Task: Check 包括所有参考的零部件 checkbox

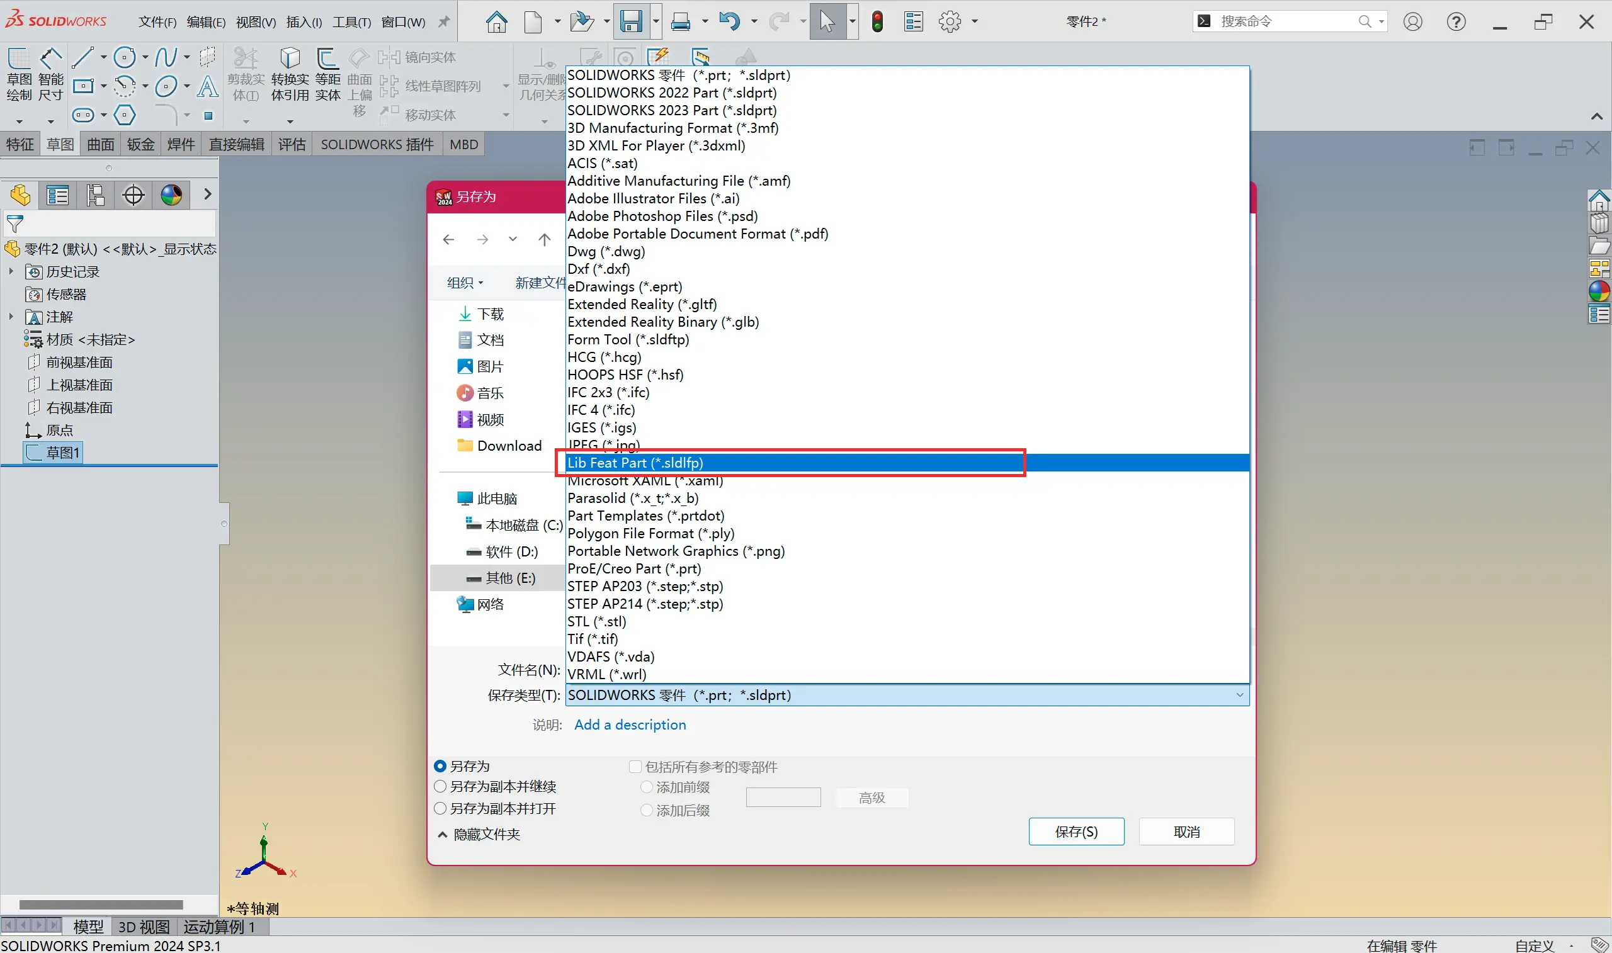Action: point(635,766)
